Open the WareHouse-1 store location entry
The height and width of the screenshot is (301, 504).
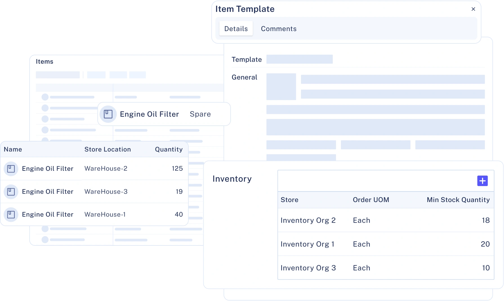tap(105, 215)
